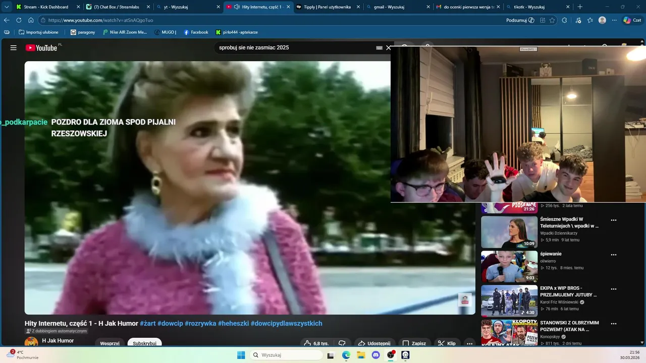Open the Windows Start menu

(x=241, y=355)
